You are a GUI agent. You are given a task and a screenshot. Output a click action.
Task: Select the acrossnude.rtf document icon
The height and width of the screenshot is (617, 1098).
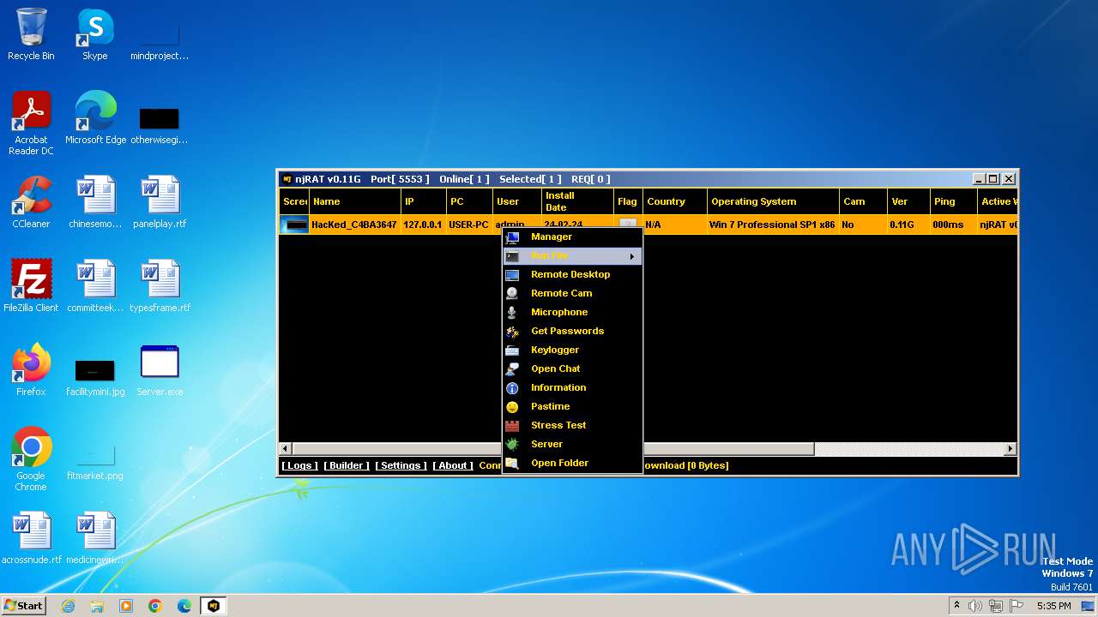31,538
